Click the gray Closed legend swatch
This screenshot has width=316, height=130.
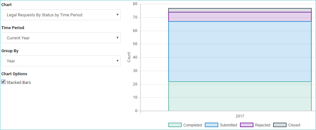[x=280, y=125]
